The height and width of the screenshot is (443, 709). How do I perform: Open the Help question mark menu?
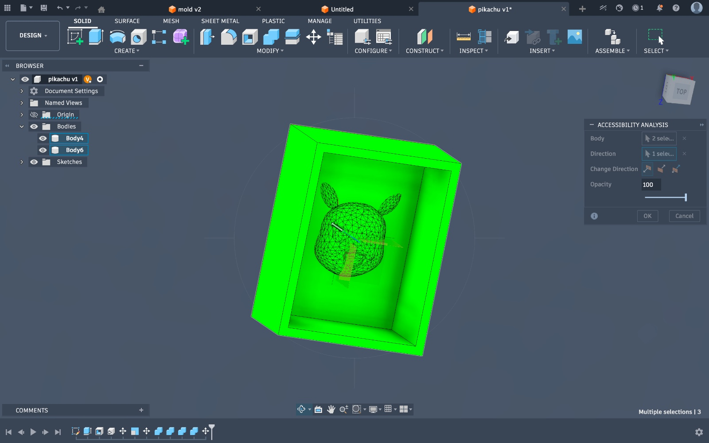pos(676,8)
